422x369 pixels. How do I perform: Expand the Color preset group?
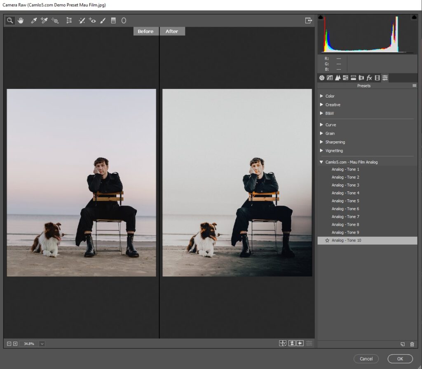(321, 96)
